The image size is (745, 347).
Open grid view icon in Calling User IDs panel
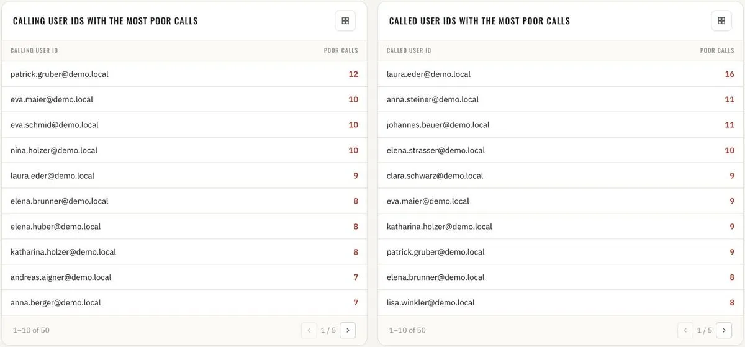click(x=345, y=20)
